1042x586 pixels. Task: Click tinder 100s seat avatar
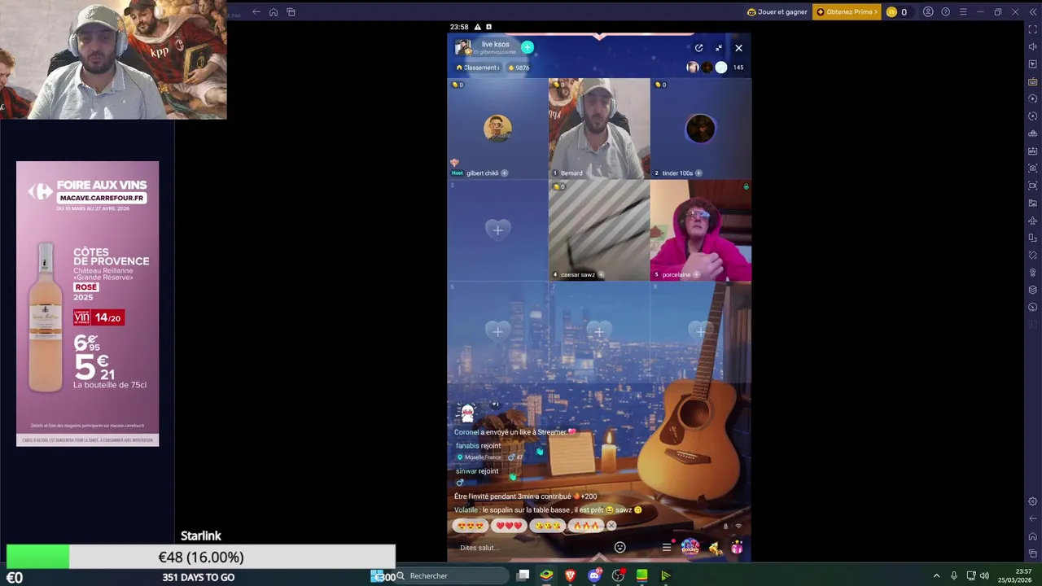pos(700,128)
